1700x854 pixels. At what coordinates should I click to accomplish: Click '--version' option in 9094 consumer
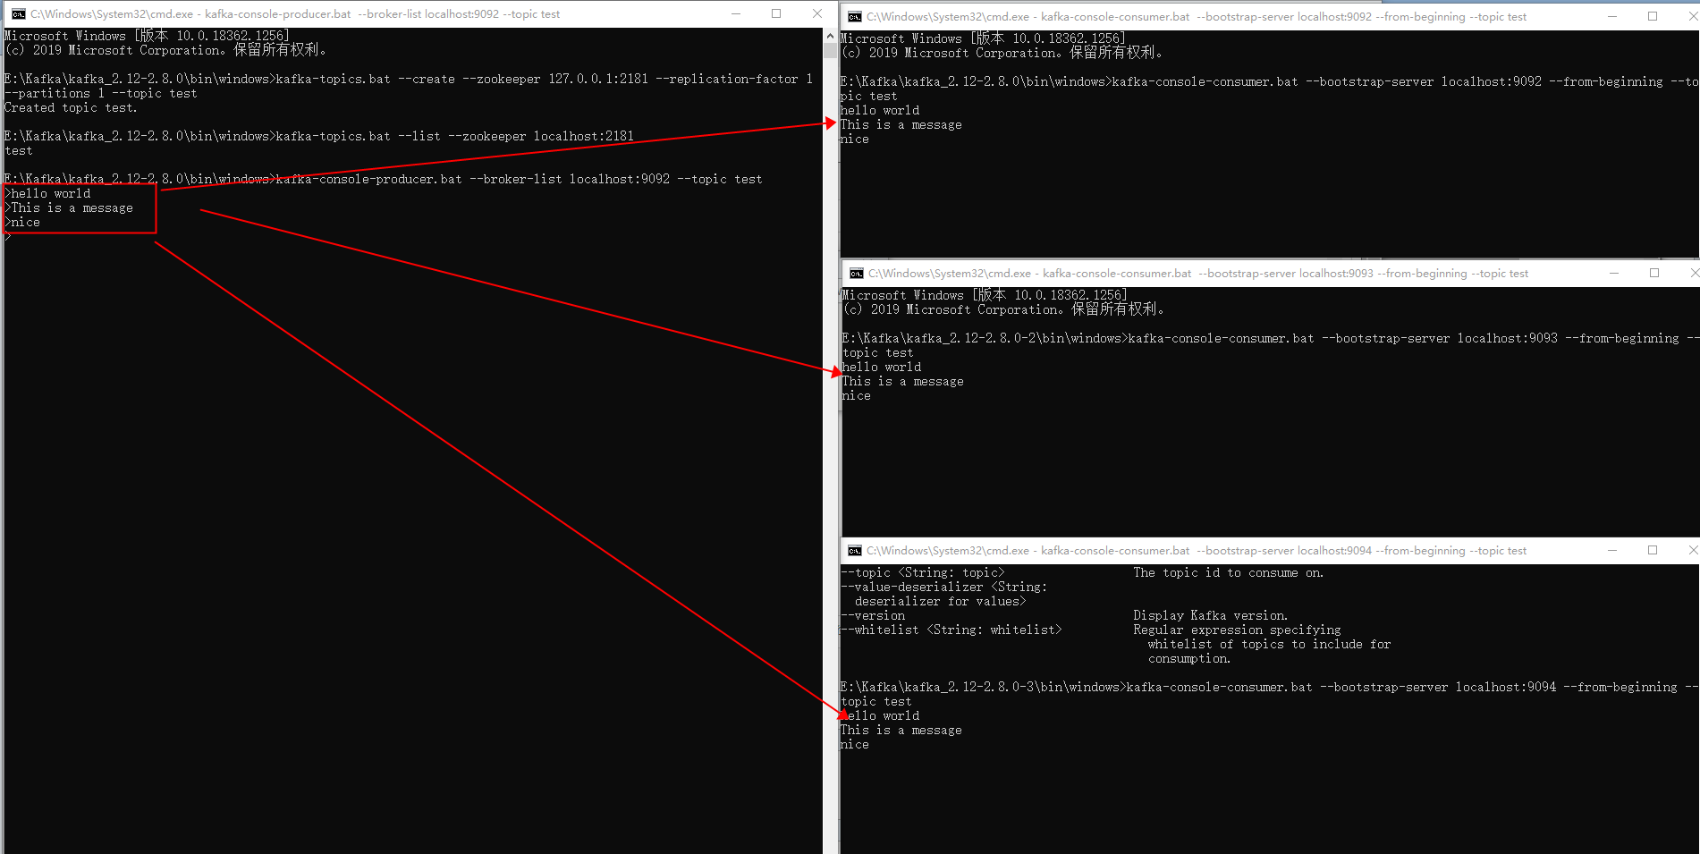873,615
